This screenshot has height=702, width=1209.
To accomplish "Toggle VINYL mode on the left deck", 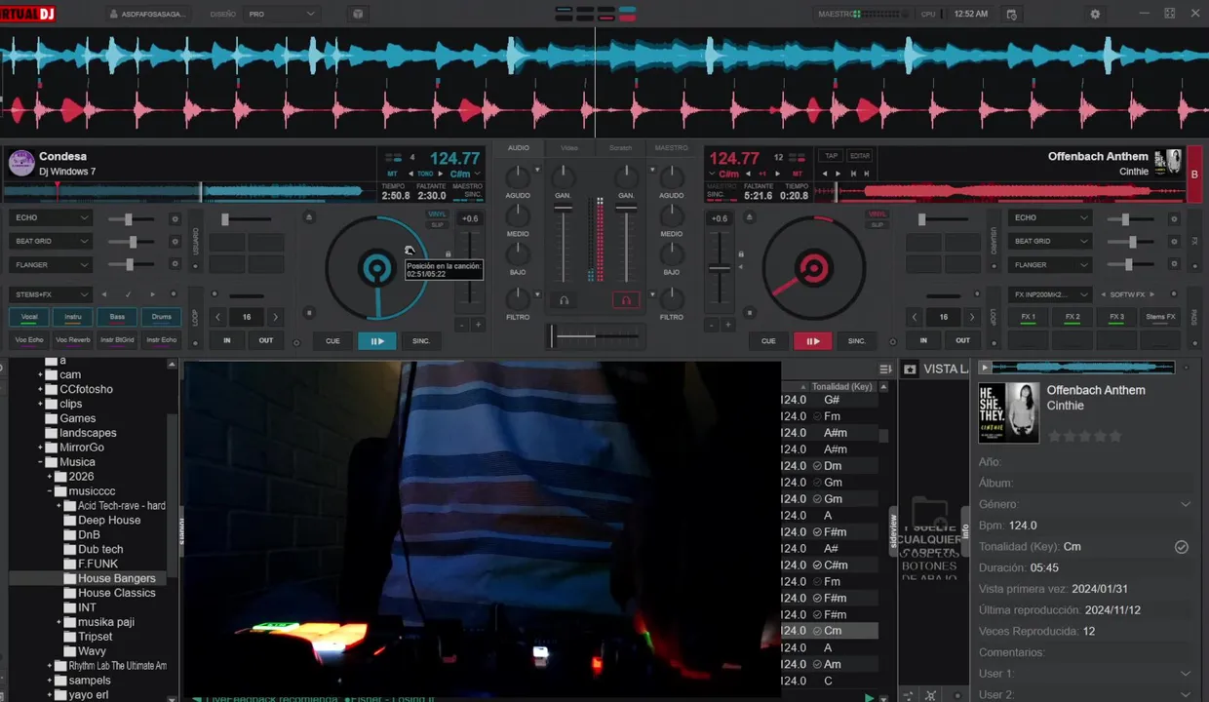I will coord(438,214).
